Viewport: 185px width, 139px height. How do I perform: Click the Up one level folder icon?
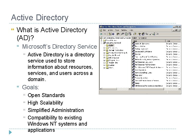(110, 34)
